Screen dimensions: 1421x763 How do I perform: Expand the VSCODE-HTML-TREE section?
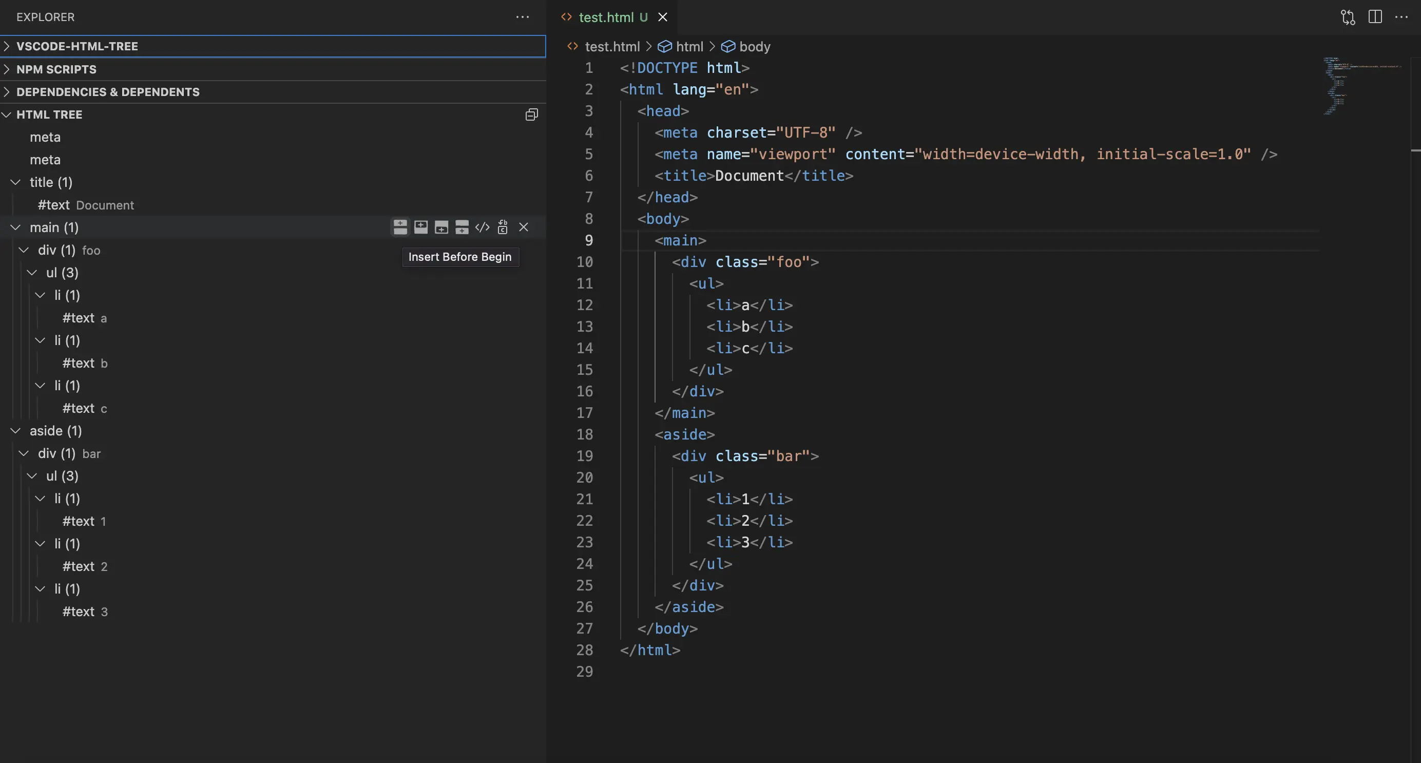(77, 46)
